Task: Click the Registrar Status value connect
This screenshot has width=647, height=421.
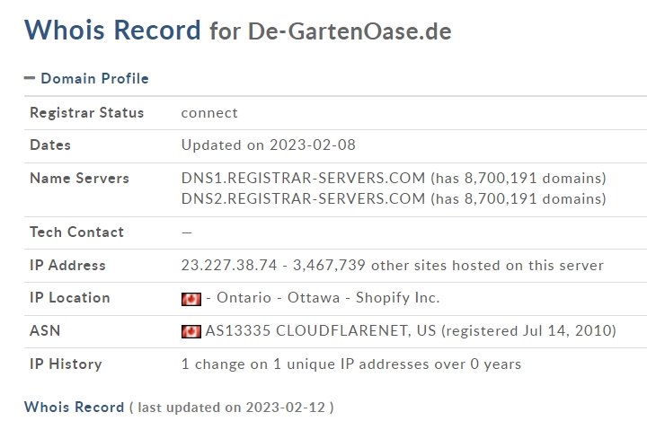Action: (209, 113)
